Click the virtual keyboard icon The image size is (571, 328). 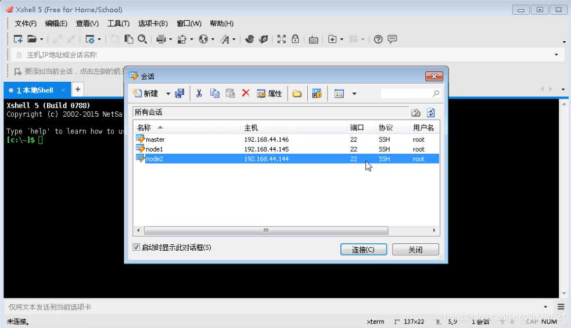click(314, 39)
